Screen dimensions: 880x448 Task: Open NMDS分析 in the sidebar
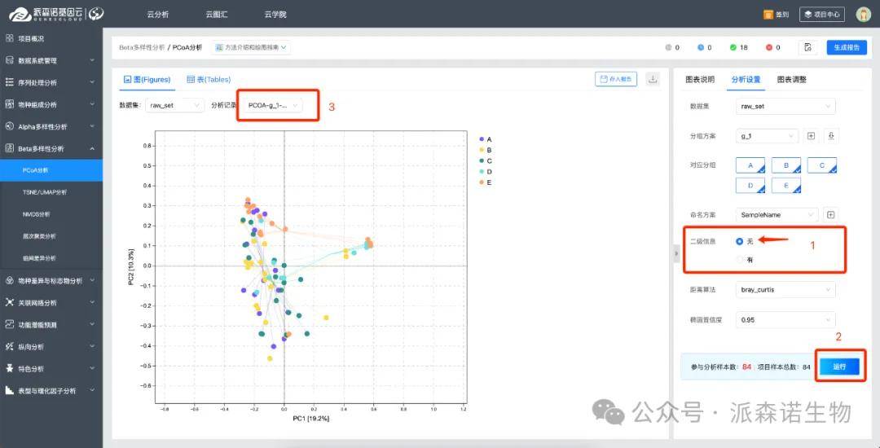(37, 214)
